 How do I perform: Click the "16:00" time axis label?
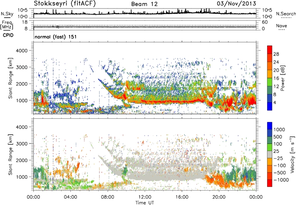point(182,197)
